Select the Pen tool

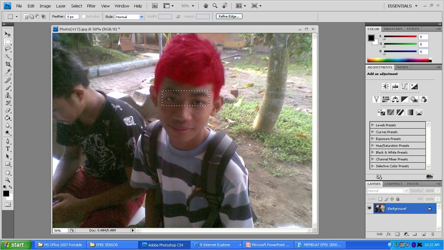8,141
